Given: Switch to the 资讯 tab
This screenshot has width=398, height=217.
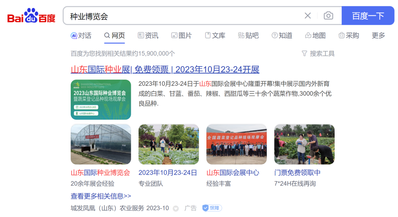Looking at the screenshot, I should pyautogui.click(x=148, y=35).
